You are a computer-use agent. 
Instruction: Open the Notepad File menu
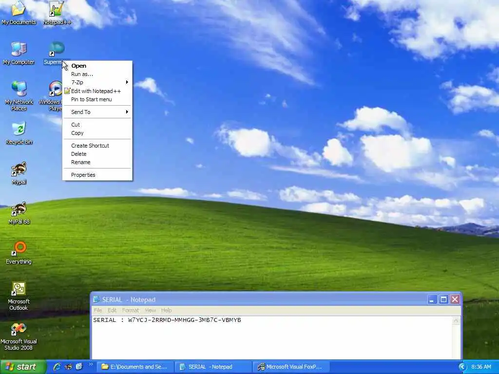(x=98, y=310)
